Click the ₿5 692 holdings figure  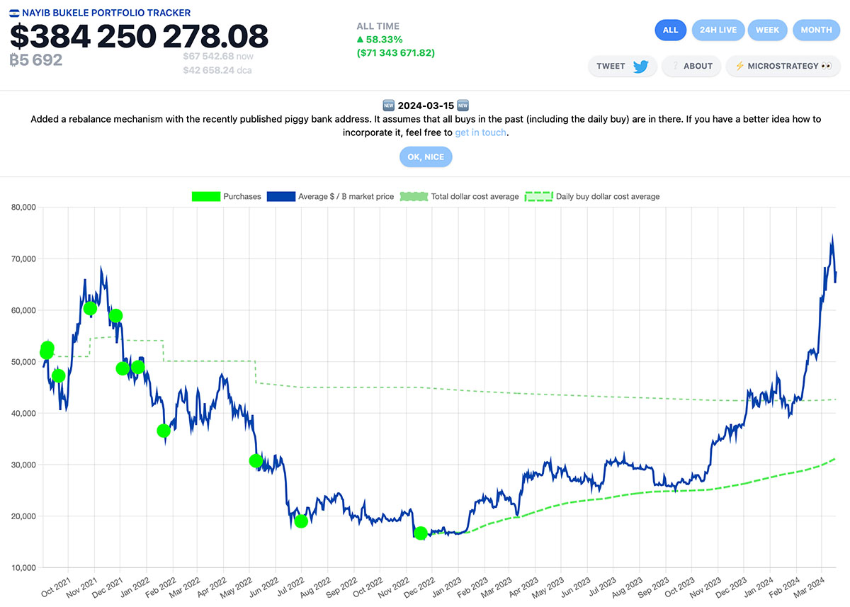tap(36, 60)
